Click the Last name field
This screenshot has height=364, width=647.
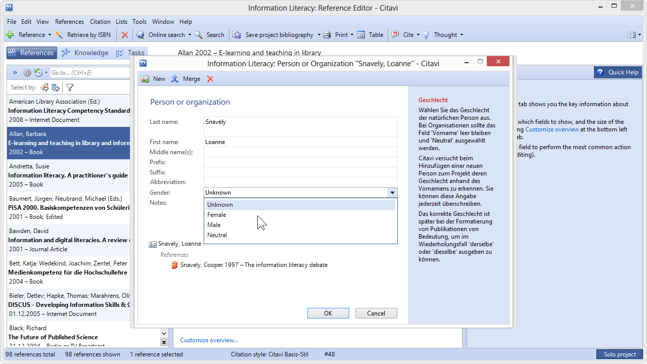301,126
